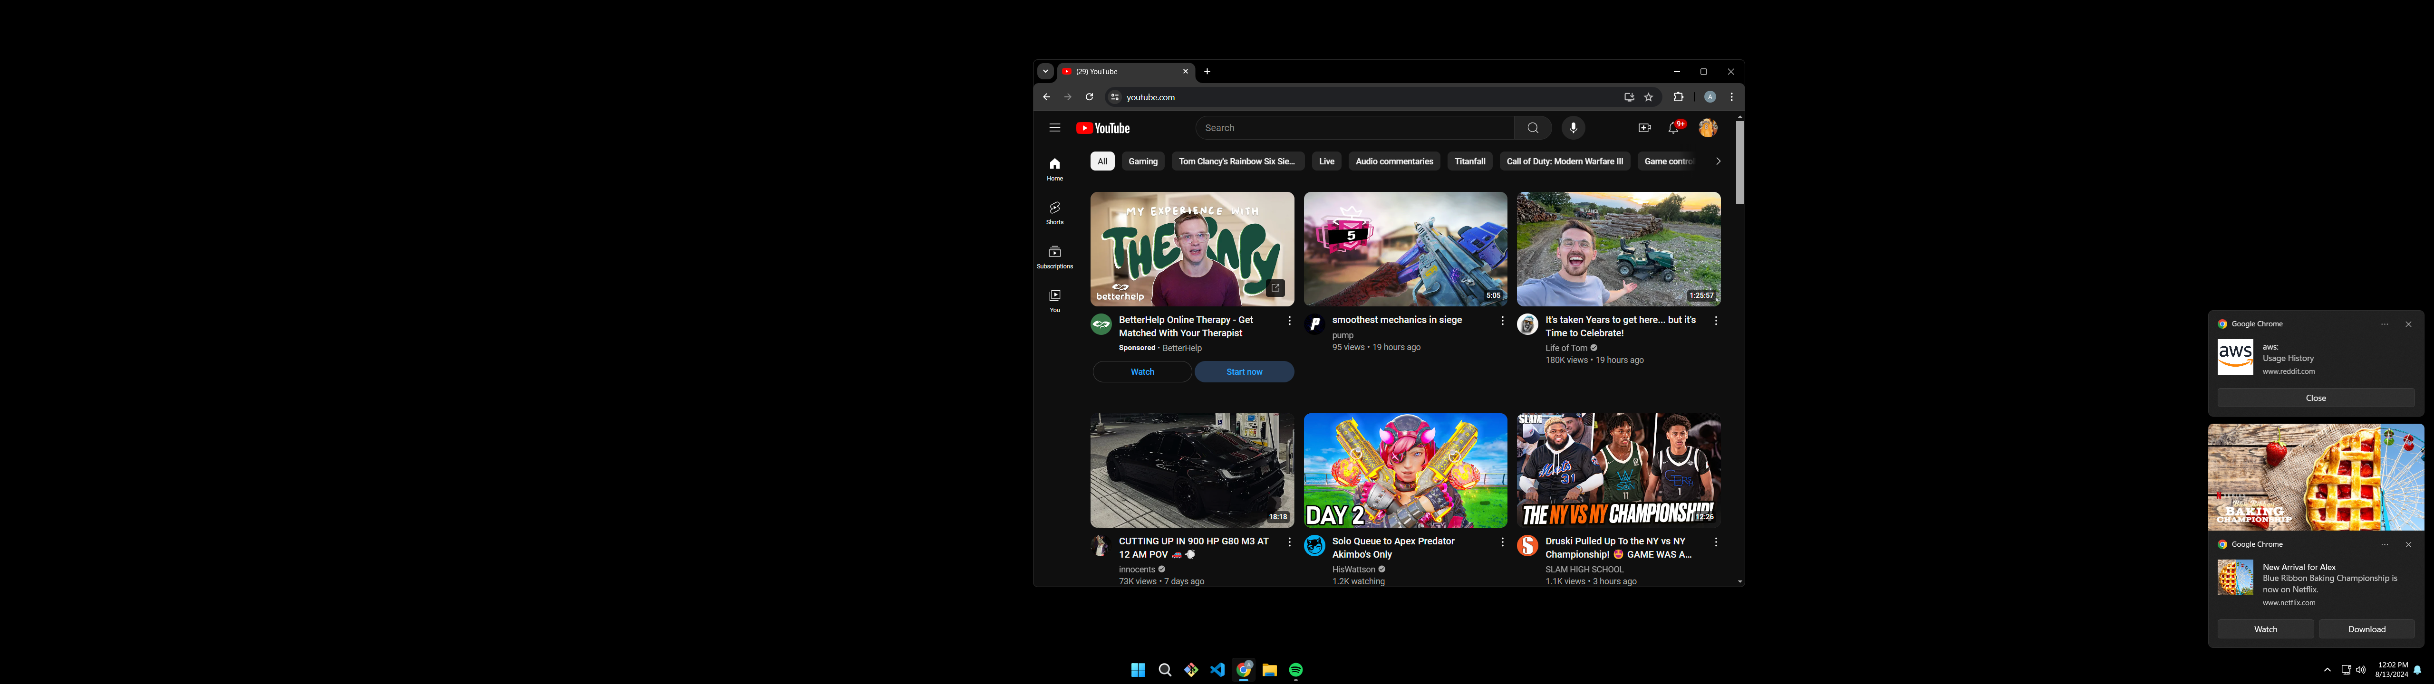The width and height of the screenshot is (2434, 684).
Task: Open the YouTube notifications bell
Action: [1673, 128]
